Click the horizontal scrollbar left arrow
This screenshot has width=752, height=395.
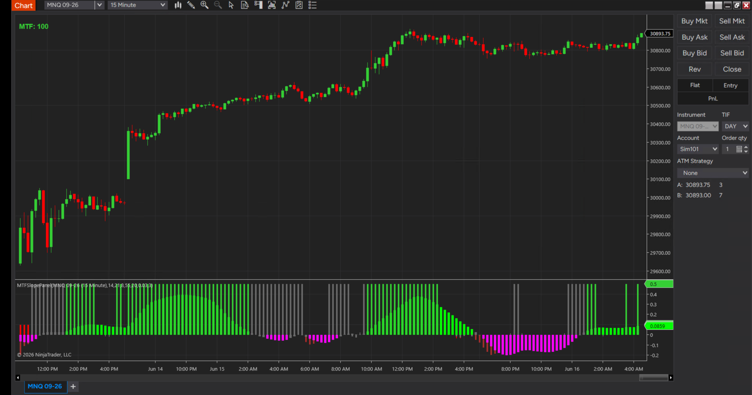point(18,378)
